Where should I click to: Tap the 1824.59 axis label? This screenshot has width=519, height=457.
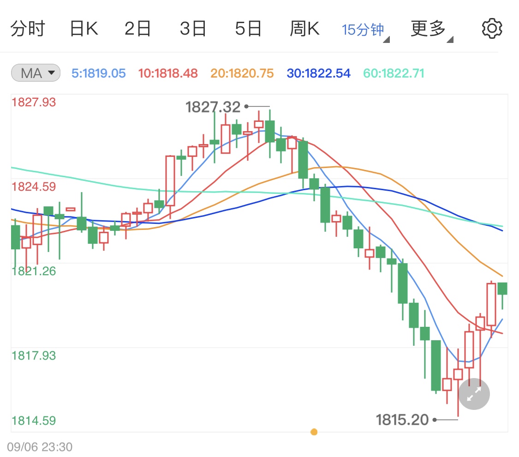click(x=34, y=187)
